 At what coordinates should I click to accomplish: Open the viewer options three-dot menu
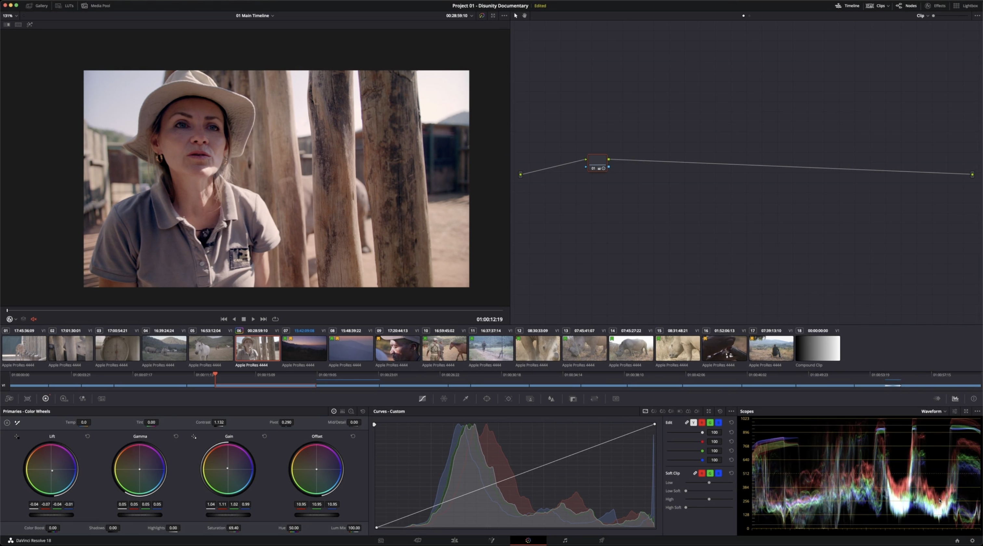coord(504,16)
